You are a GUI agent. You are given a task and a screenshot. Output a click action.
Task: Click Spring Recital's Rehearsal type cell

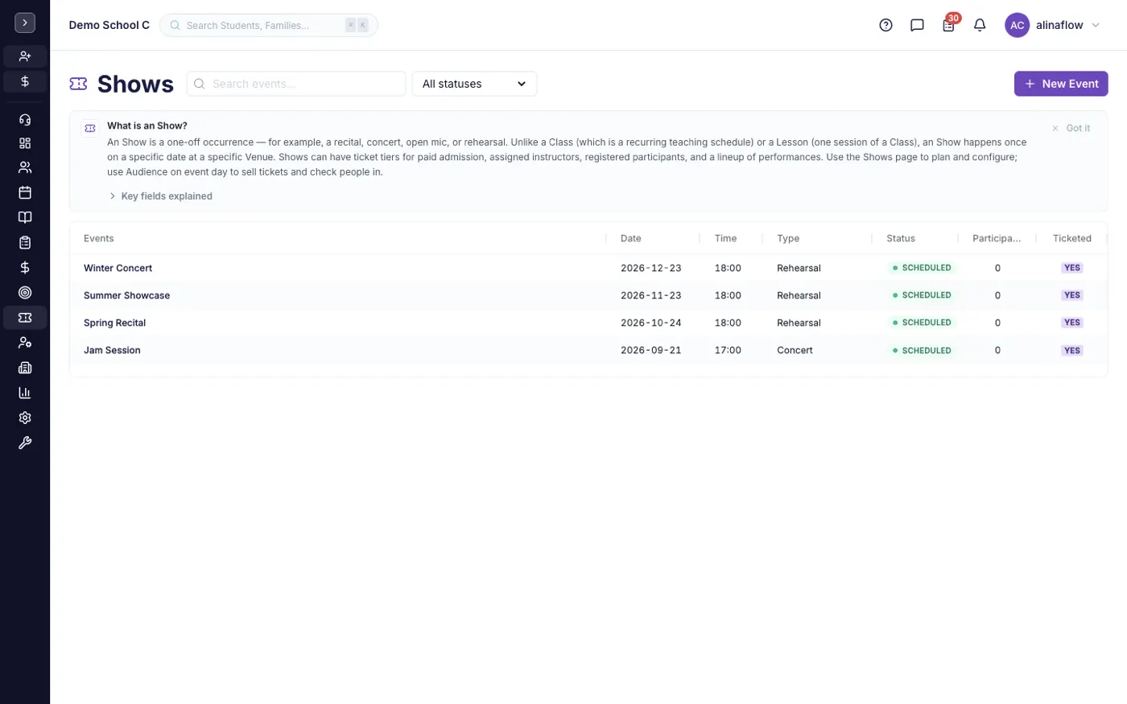[799, 323]
